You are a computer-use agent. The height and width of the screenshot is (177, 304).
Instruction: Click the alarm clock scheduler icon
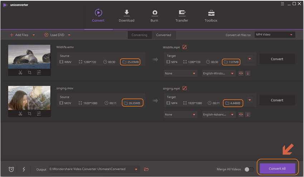click(x=11, y=169)
